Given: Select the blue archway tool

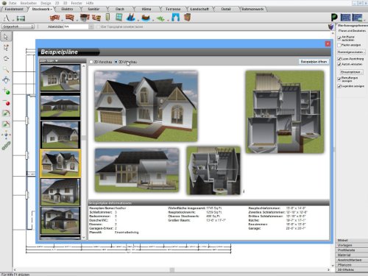Looking at the screenshot, I should point(175,18).
